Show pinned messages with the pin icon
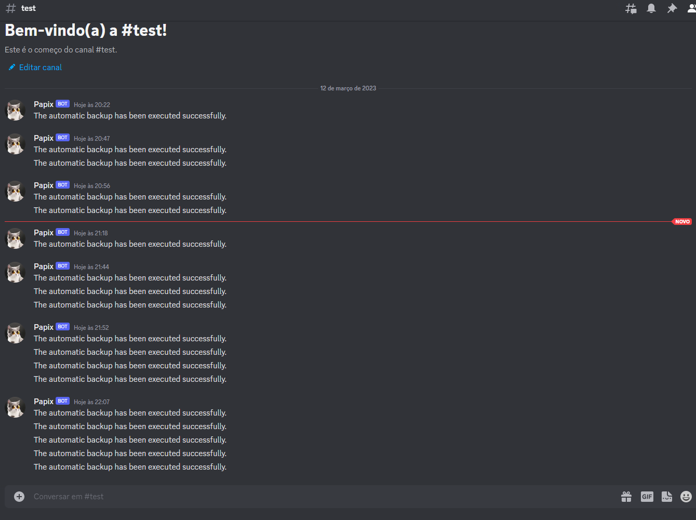 pos(672,8)
